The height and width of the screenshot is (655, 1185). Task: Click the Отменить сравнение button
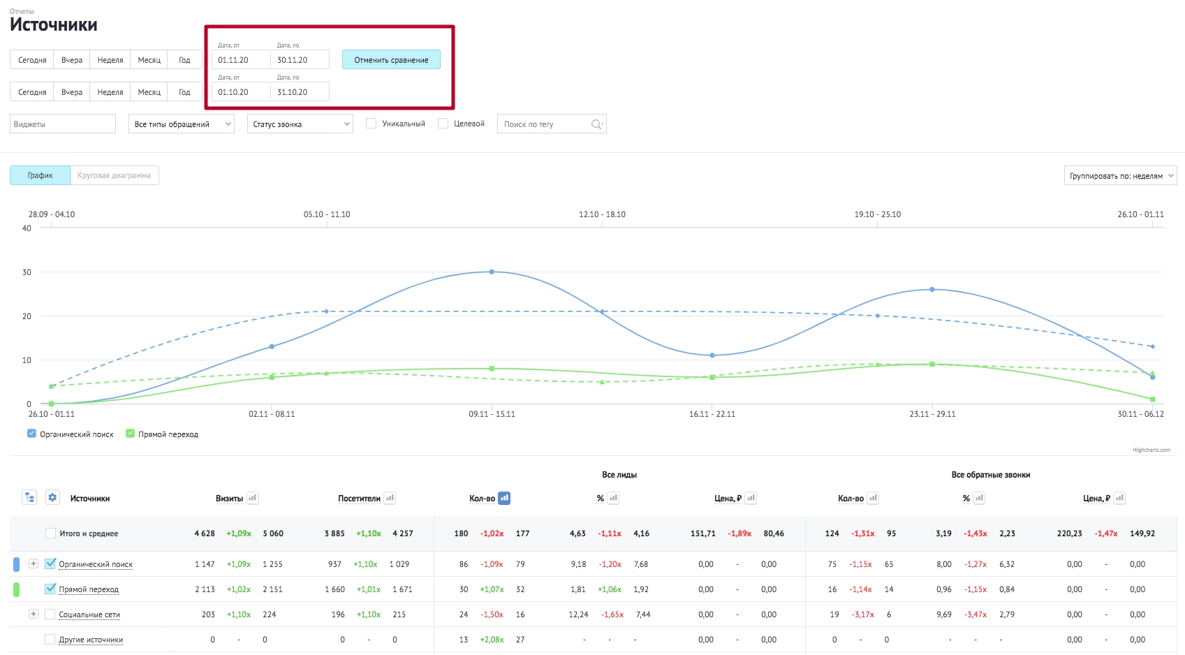[391, 59]
